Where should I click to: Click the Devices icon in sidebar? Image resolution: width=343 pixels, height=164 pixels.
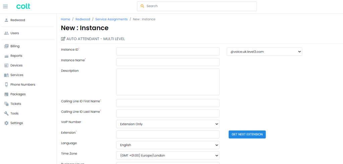coord(6,65)
